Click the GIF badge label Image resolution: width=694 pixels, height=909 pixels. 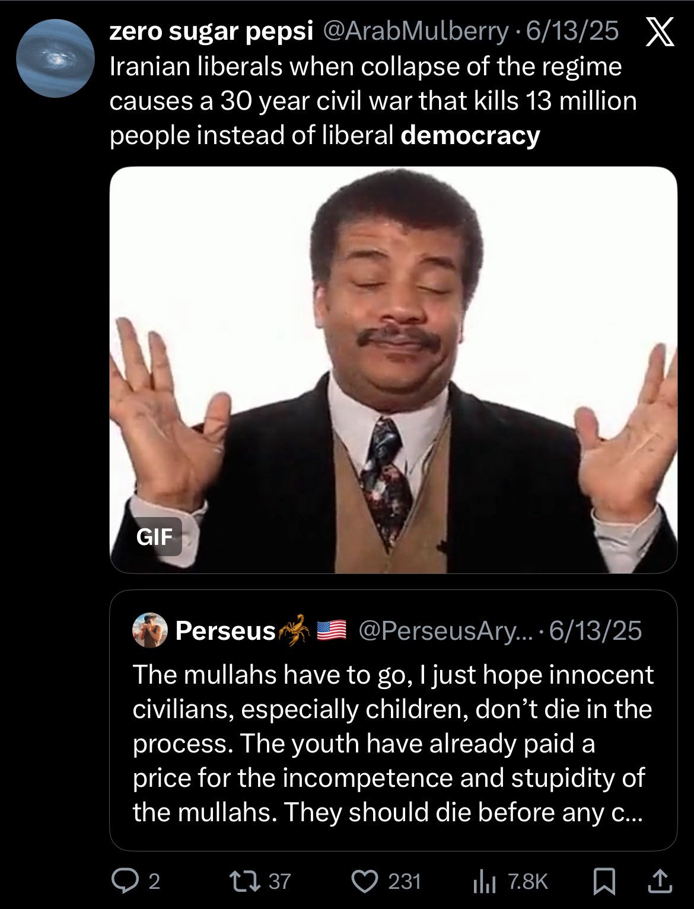pyautogui.click(x=154, y=537)
